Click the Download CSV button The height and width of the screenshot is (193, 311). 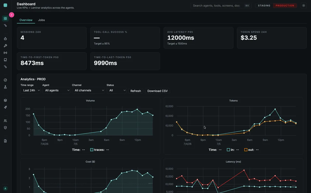[x=157, y=91]
